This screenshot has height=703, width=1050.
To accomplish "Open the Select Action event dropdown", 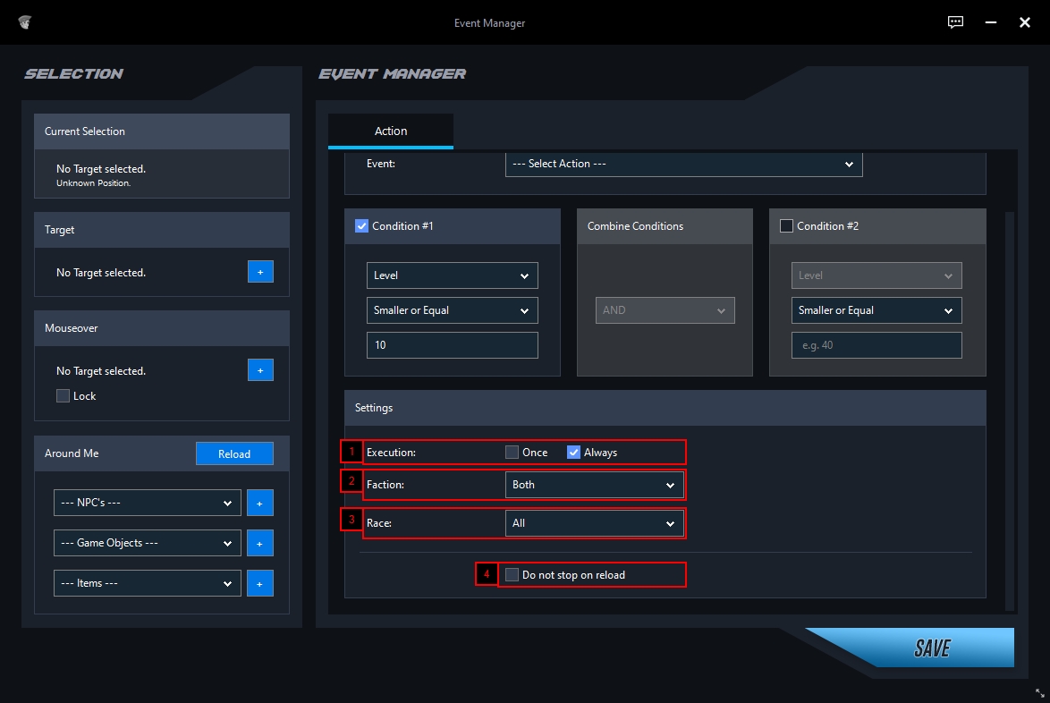I will pos(683,164).
